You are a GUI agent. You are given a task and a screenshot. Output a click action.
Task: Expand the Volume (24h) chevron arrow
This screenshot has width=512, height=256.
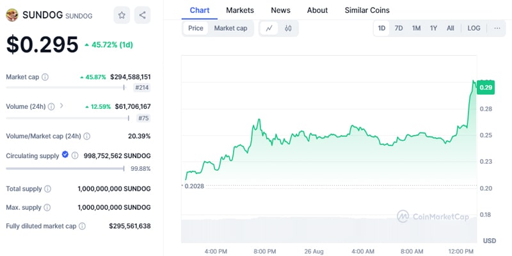(61, 106)
